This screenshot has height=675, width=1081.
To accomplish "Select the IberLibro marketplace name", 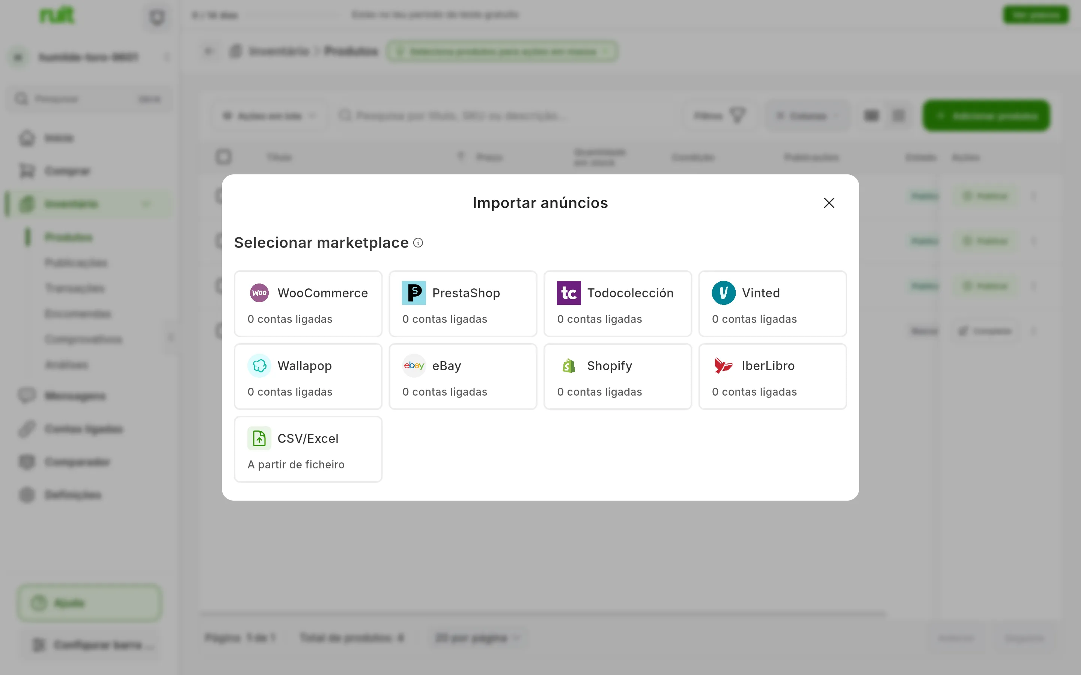I will click(768, 366).
